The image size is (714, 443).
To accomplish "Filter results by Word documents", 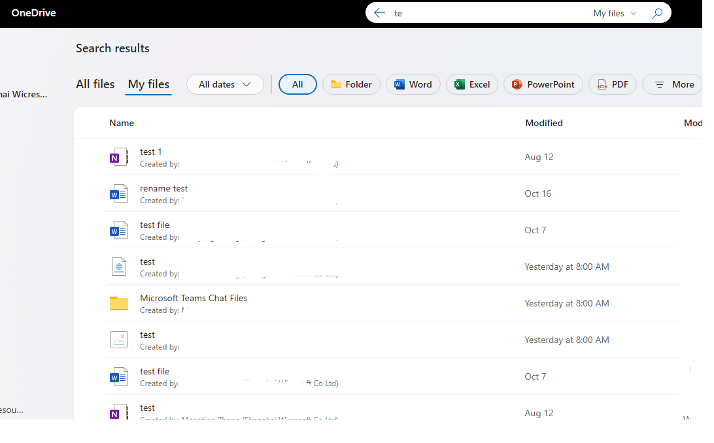I will click(413, 84).
